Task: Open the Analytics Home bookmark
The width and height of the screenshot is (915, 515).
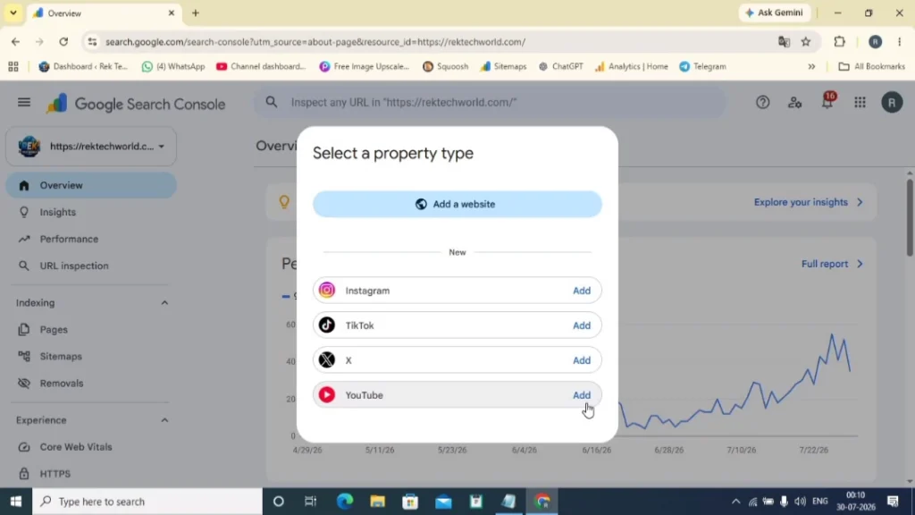Action: click(632, 66)
